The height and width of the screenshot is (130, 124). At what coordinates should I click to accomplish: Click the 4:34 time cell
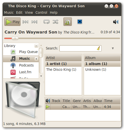pos(112,107)
